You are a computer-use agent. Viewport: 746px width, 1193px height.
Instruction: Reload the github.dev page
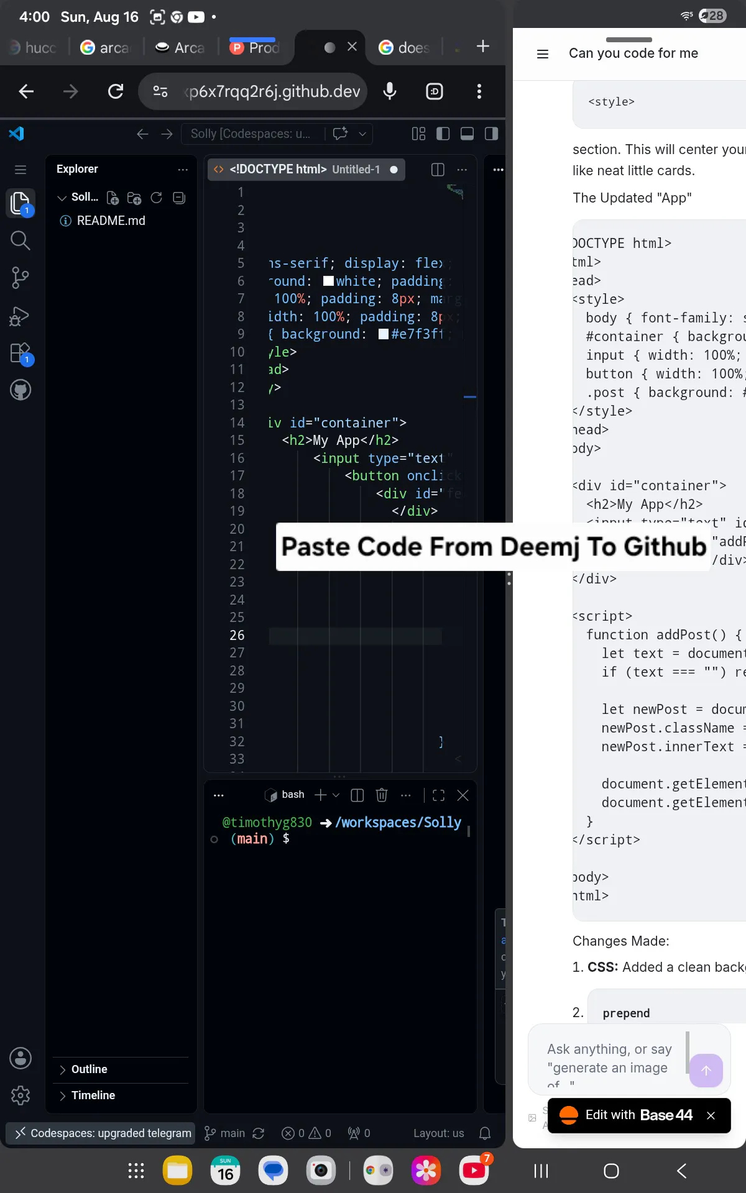click(x=116, y=91)
